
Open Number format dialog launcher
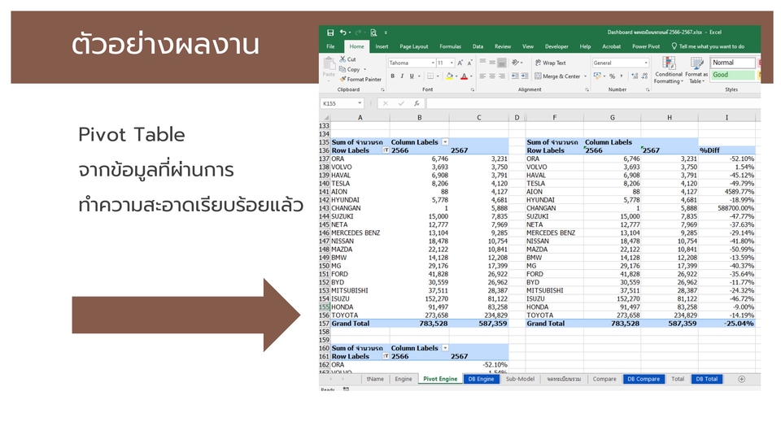tap(648, 90)
